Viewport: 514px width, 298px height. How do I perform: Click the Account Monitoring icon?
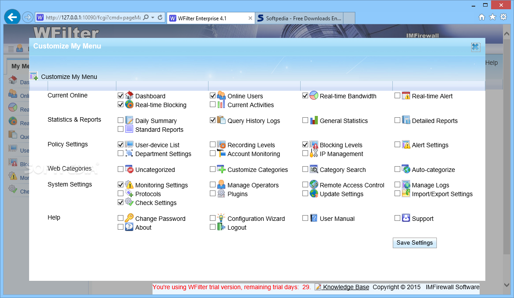pyautogui.click(x=221, y=153)
